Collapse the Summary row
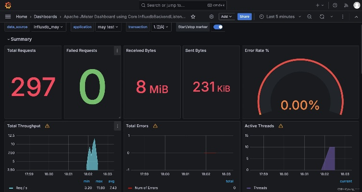 point(19,39)
